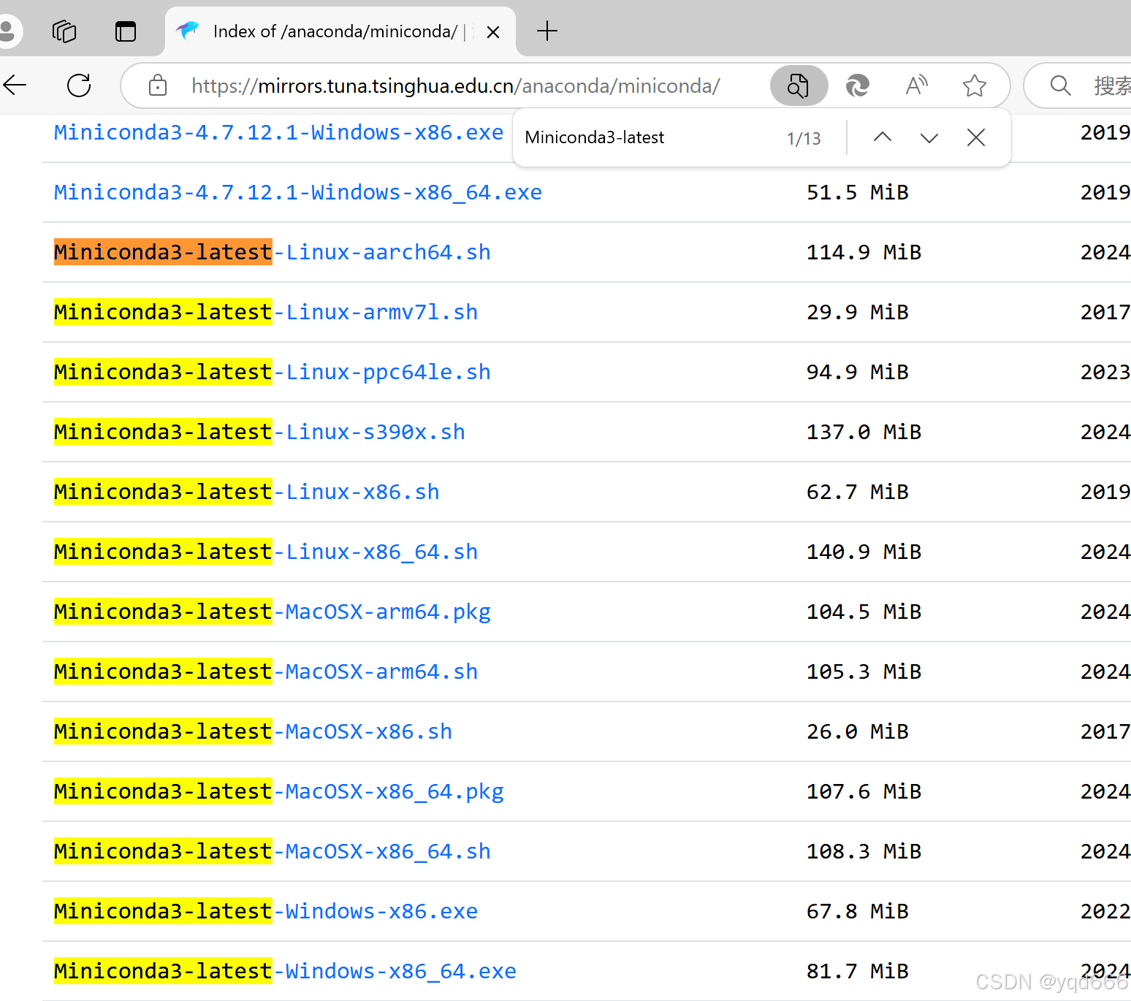
Task: Select the Index of /anaconda/miniconda/ tab
Action: click(340, 31)
